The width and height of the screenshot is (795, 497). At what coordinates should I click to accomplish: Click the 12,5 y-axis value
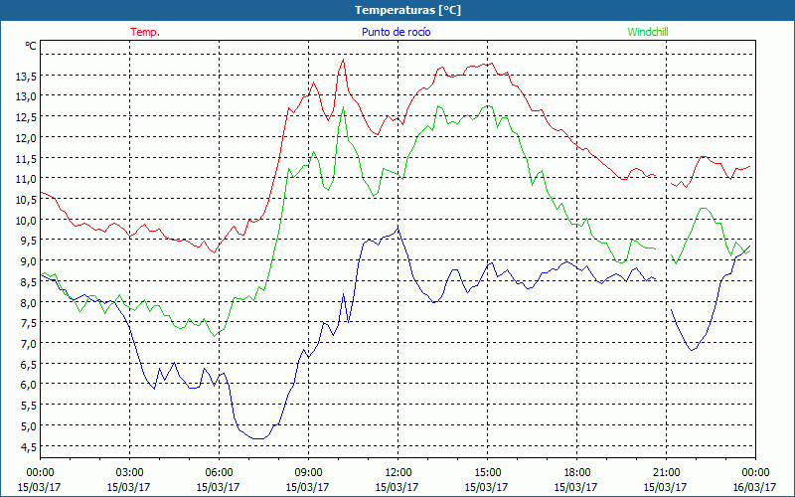tap(26, 117)
